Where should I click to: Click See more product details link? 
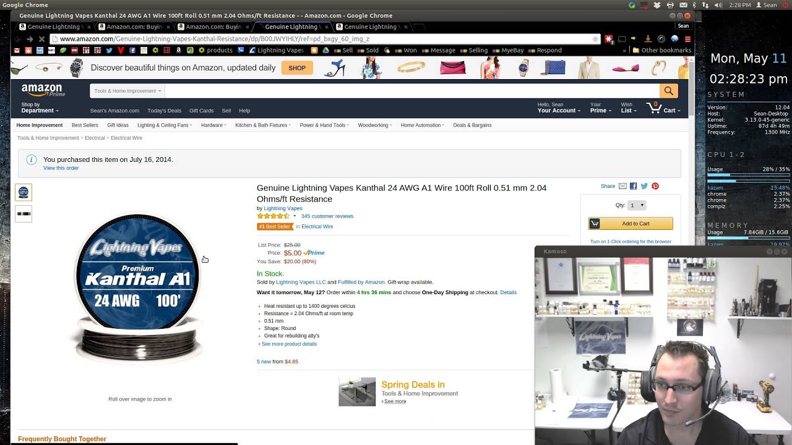pos(289,344)
